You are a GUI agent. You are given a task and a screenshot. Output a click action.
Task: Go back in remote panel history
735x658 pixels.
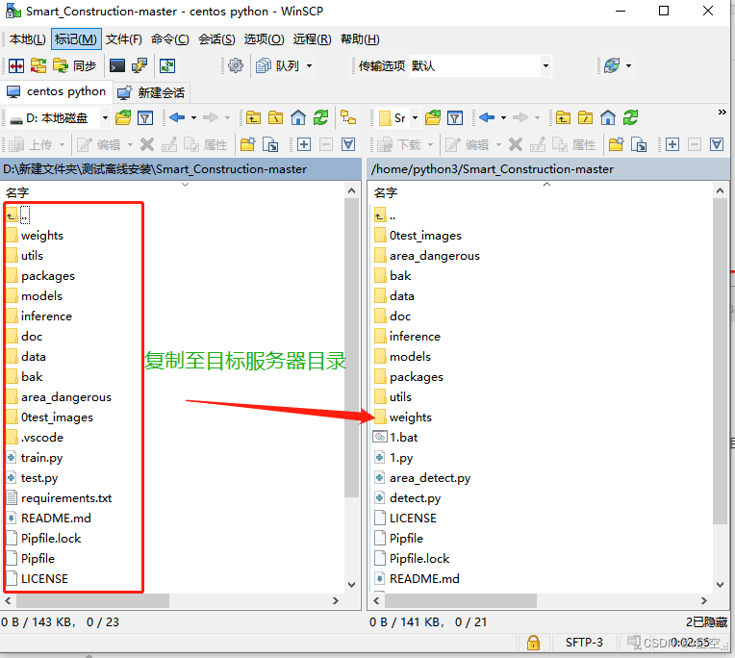tap(487, 117)
